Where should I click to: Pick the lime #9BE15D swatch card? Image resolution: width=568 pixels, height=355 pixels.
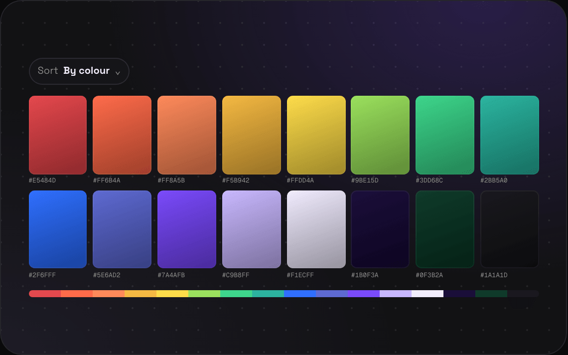click(x=380, y=135)
